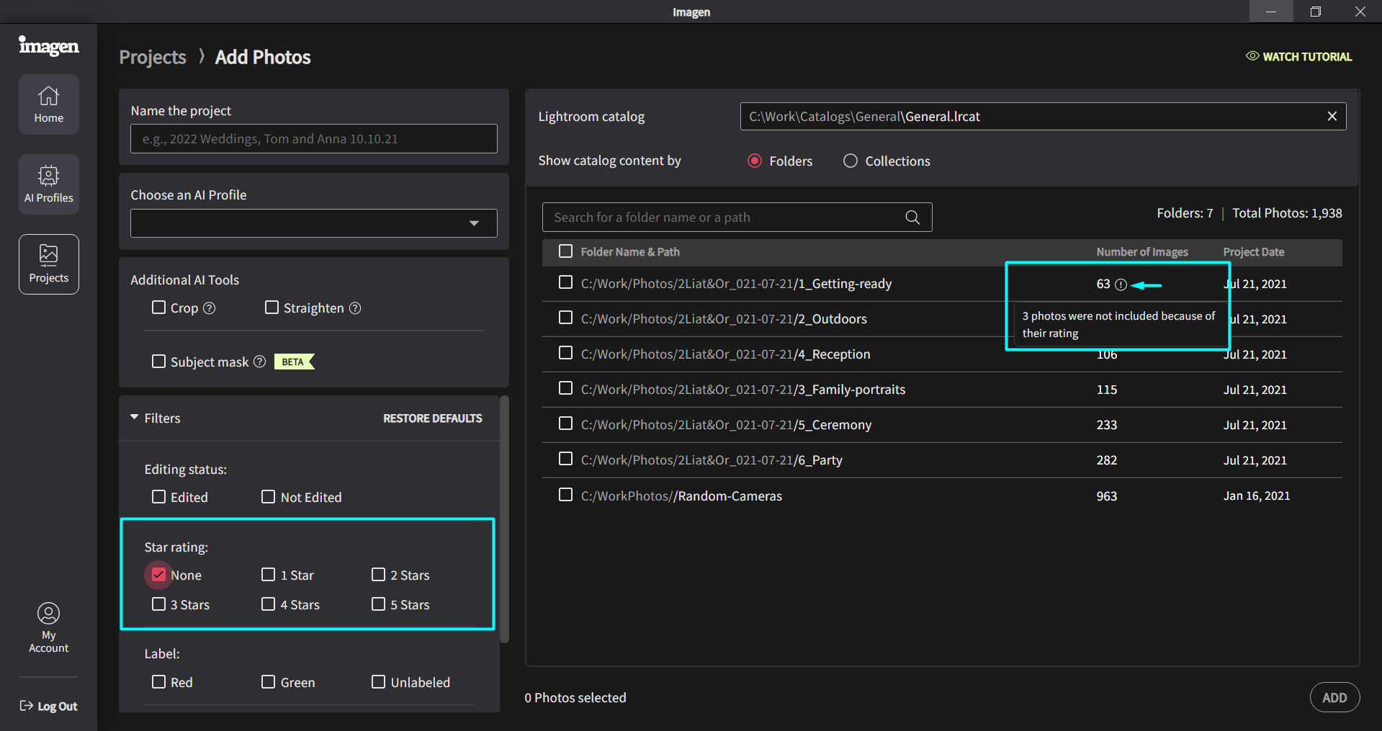Minimize the Imagen window
Viewport: 1382px width, 731px height.
pos(1271,12)
